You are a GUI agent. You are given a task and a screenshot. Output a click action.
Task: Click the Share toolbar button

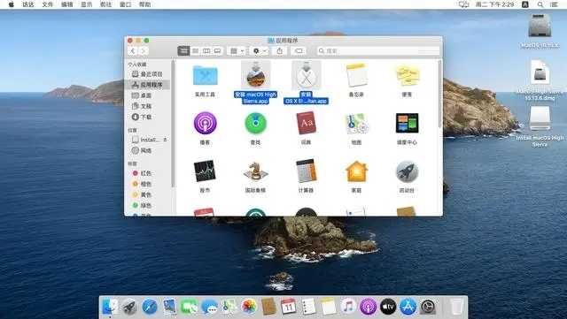click(280, 51)
